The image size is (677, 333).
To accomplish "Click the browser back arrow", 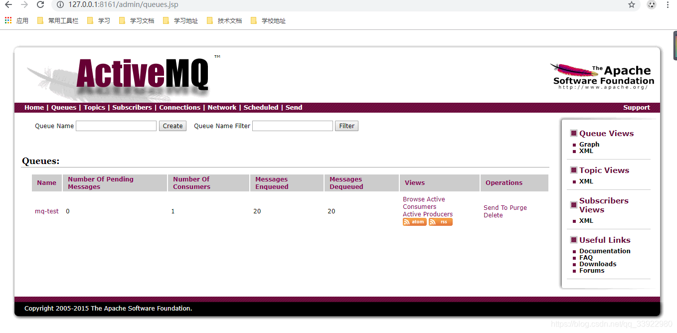I will pyautogui.click(x=8, y=5).
